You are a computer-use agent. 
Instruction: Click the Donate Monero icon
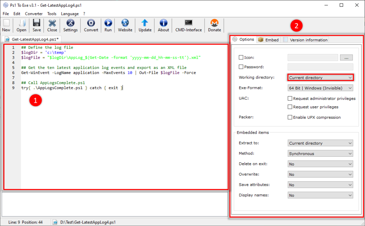(214, 23)
